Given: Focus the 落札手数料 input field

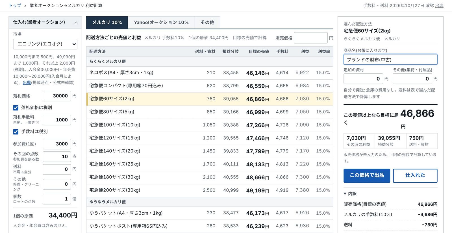Looking at the screenshot, I should (x=57, y=120).
